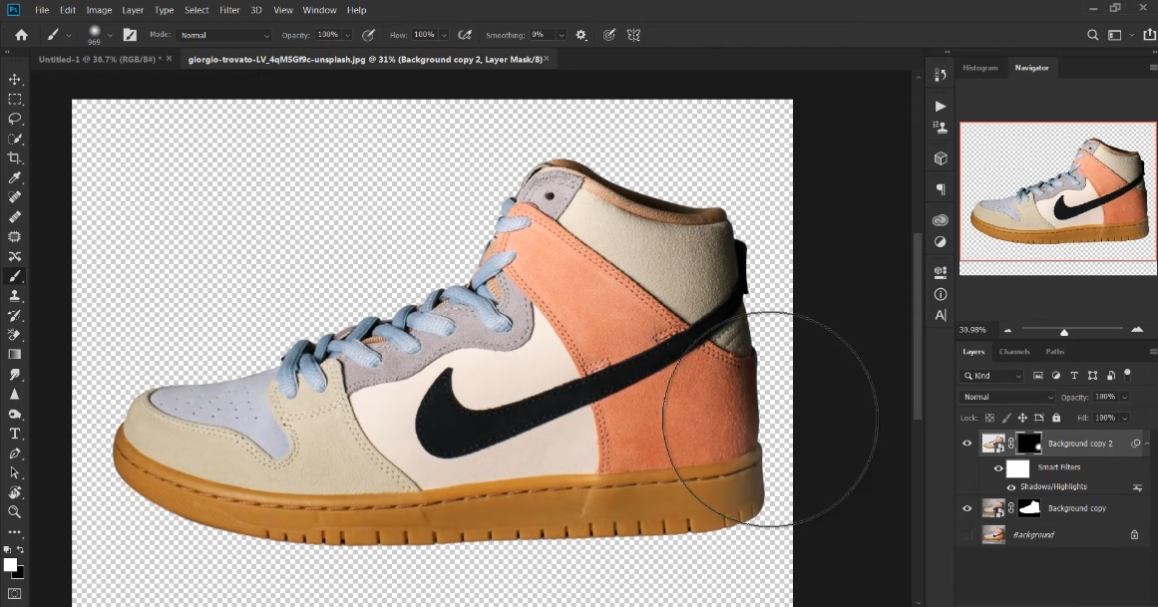Open the brush settings panel icon
The image size is (1158, 607).
130,35
